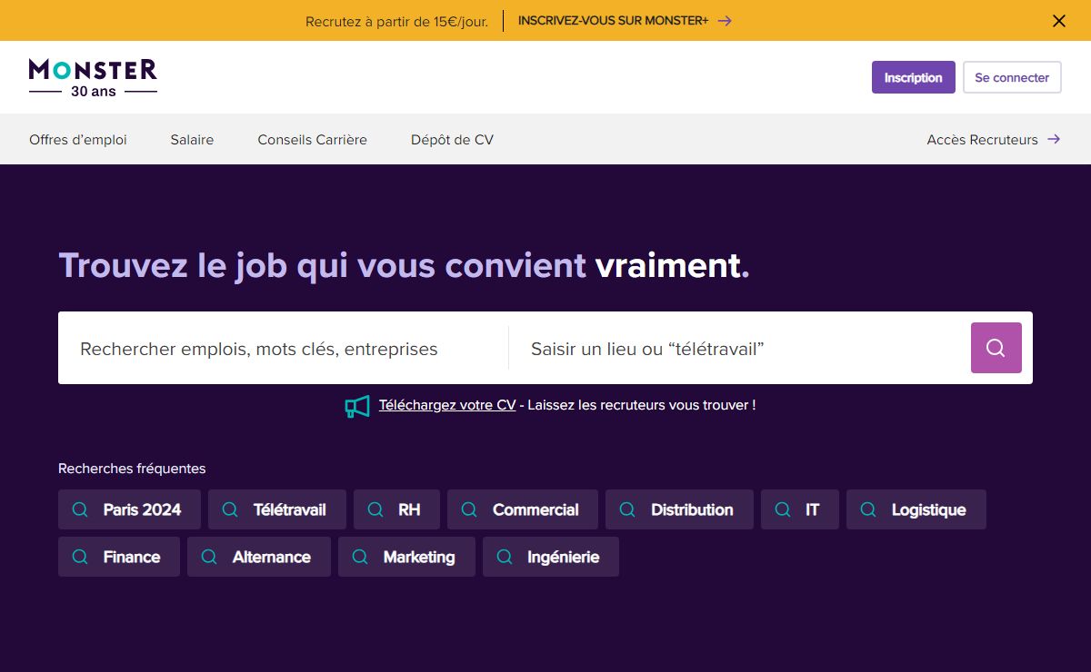The width and height of the screenshot is (1091, 672).
Task: Click the magnifier icon in Alternance chip
Action: (x=209, y=557)
